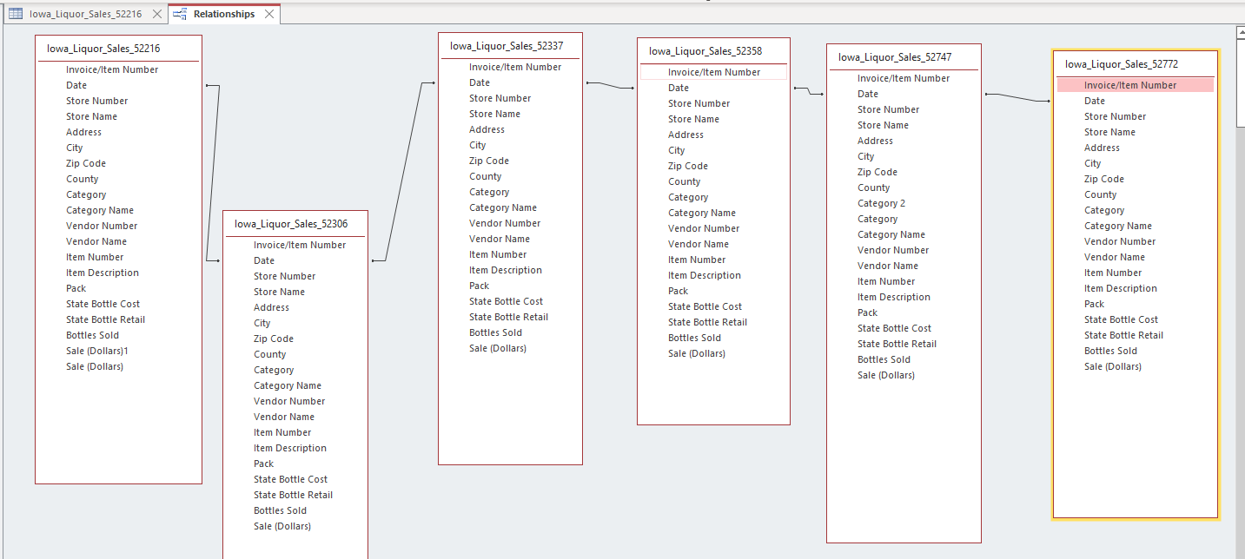This screenshot has height=559, width=1245.
Task: Select the Relationships tab
Action: (224, 14)
